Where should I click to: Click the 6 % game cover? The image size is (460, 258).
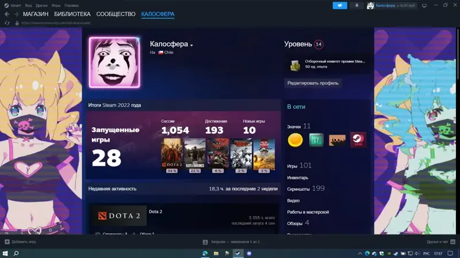click(x=218, y=154)
